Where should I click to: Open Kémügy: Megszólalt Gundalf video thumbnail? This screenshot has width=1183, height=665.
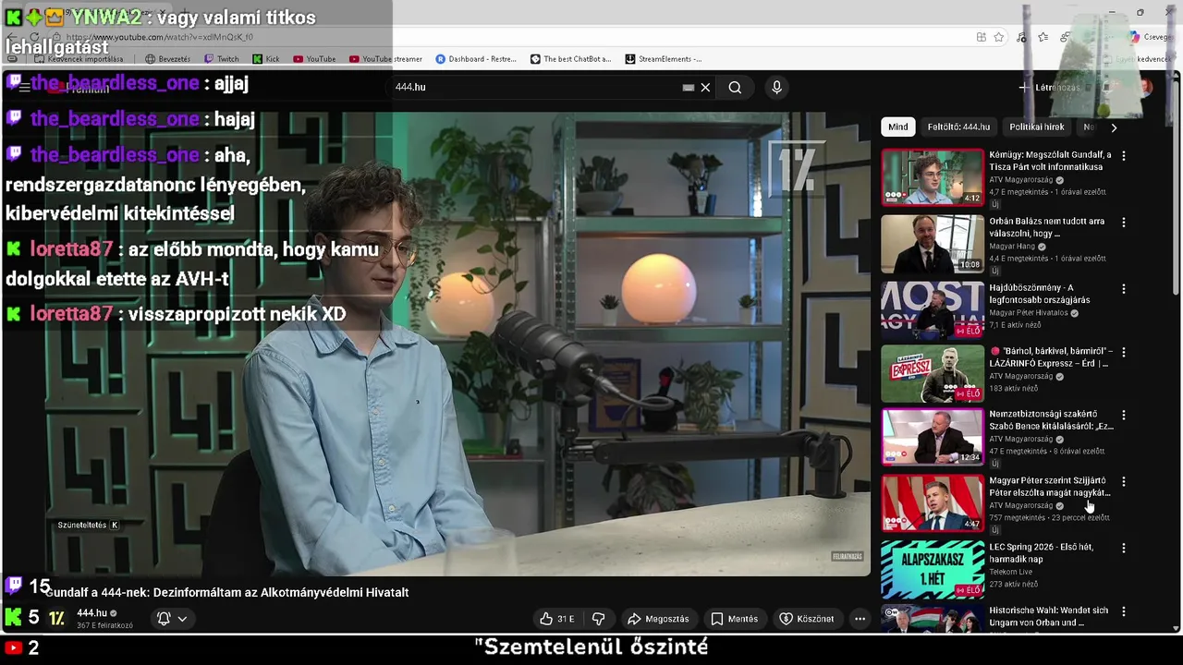[x=933, y=176]
